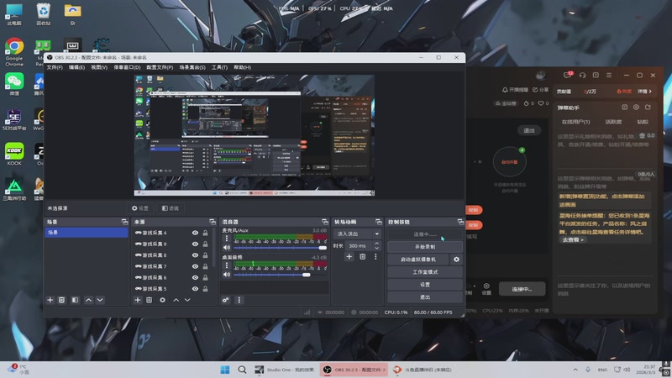
Task: Toggle lock on 游戏采集 6
Action: point(205,277)
